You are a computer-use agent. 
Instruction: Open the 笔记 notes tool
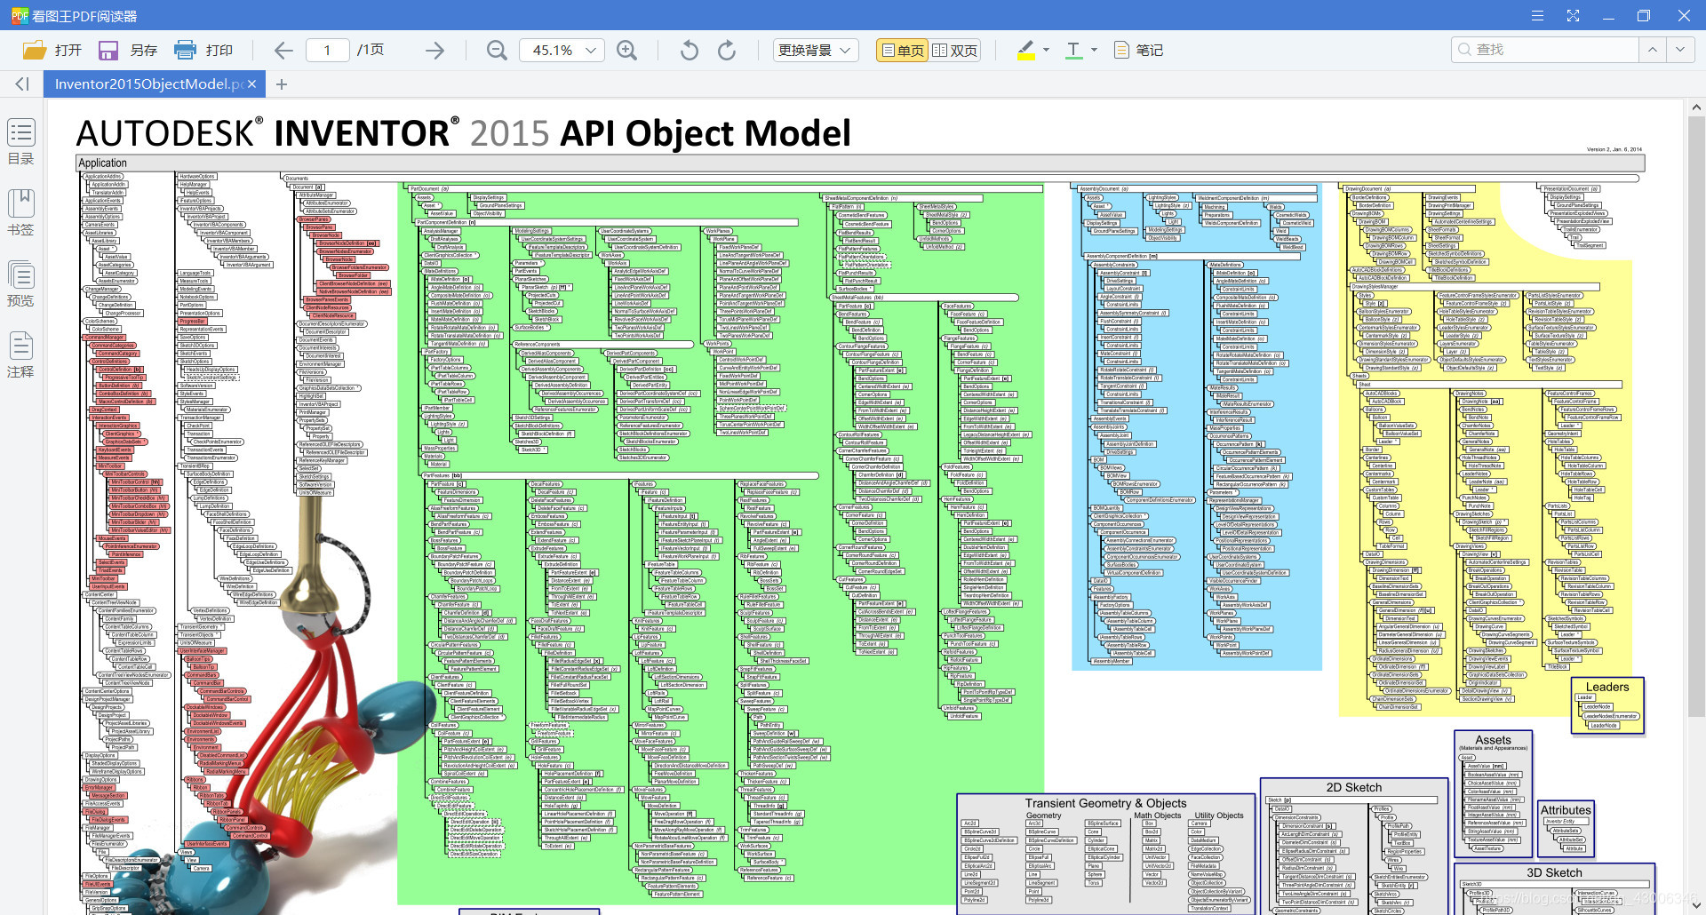1138,50
